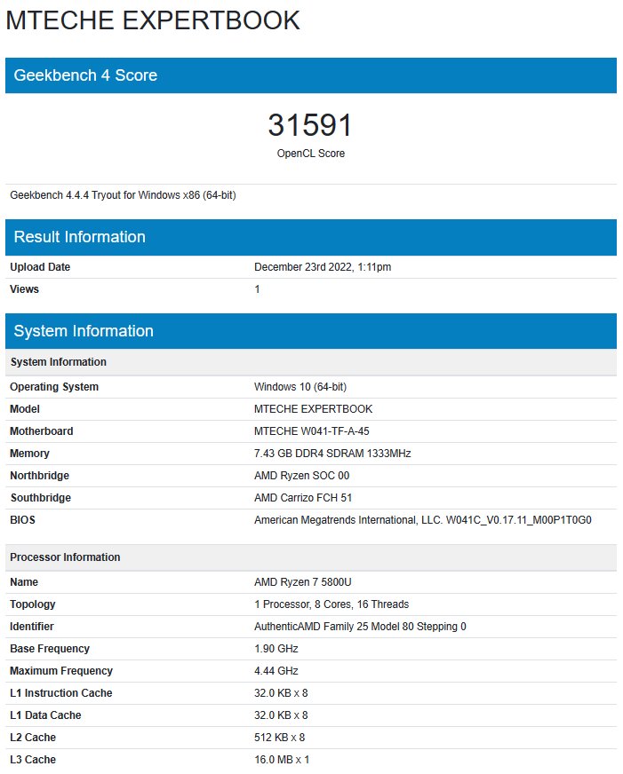Select 7.43 GB DDR4 SDRAM 1333MHz
This screenshot has height=774, width=623.
(x=332, y=454)
